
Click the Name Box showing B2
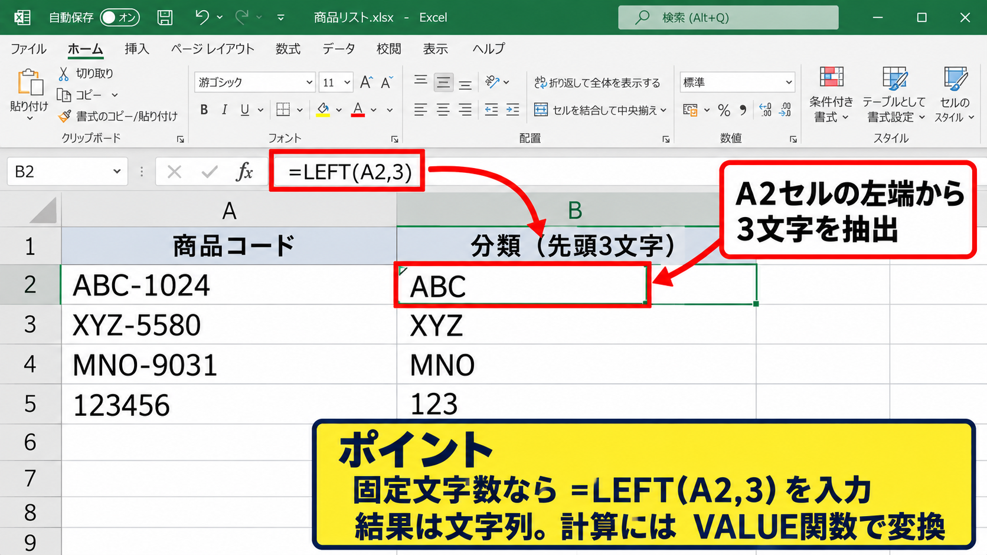point(67,172)
